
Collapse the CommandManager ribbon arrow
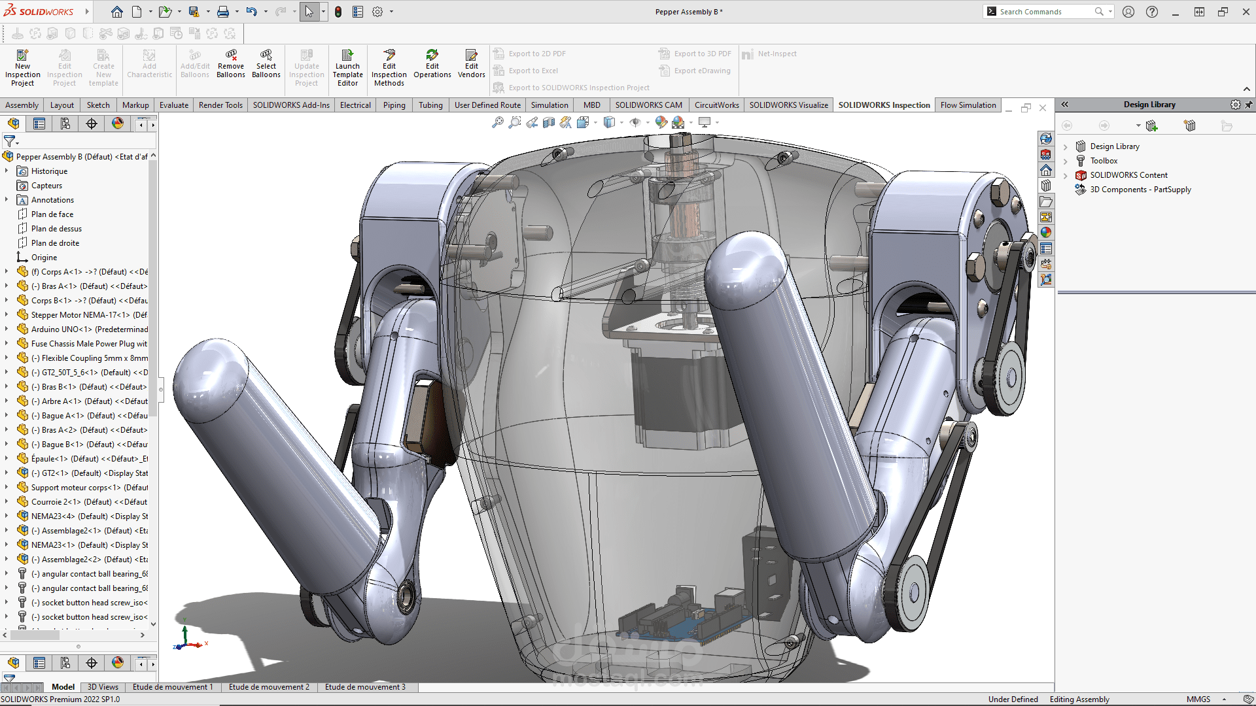coord(1246,89)
